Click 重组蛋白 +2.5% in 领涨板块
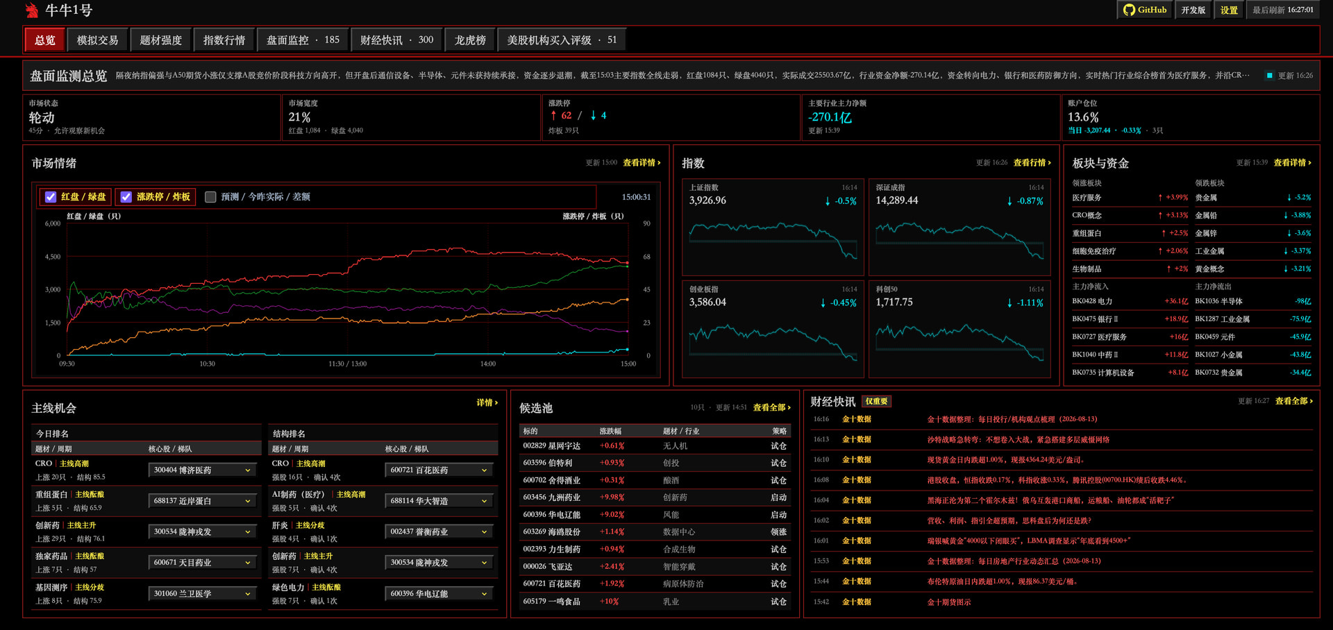The height and width of the screenshot is (630, 1333). point(1130,233)
